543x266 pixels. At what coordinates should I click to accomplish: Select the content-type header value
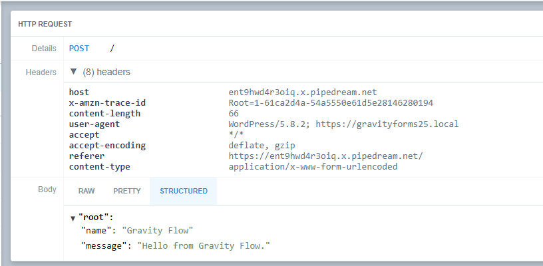click(313, 167)
